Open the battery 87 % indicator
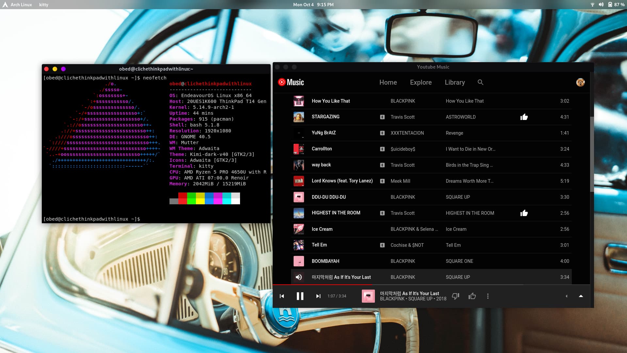 (x=616, y=5)
